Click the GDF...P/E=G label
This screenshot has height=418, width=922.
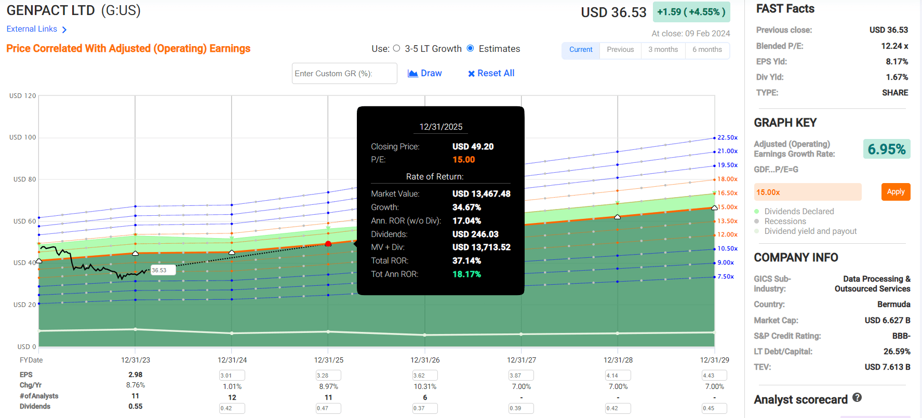[x=776, y=170]
